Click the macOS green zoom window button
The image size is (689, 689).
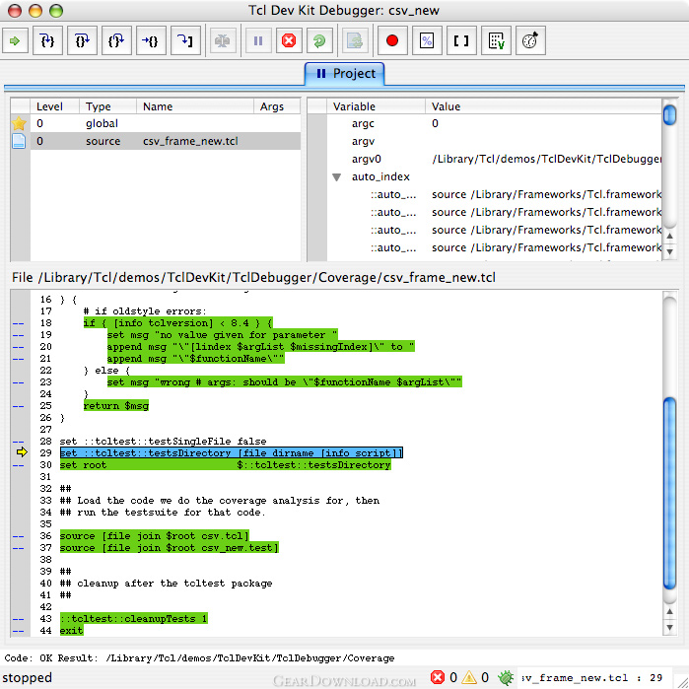(x=56, y=11)
